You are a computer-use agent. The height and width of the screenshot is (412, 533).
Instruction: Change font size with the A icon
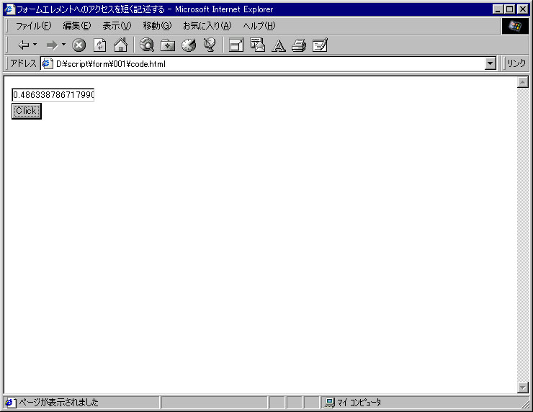[279, 45]
